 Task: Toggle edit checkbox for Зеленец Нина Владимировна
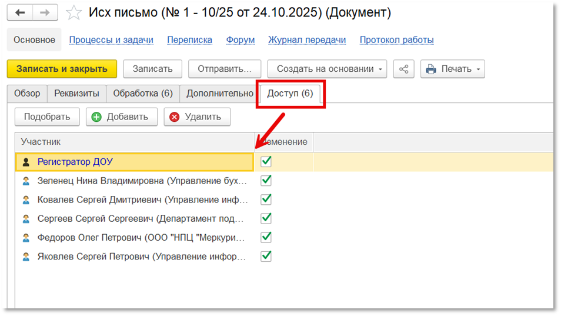(x=266, y=181)
